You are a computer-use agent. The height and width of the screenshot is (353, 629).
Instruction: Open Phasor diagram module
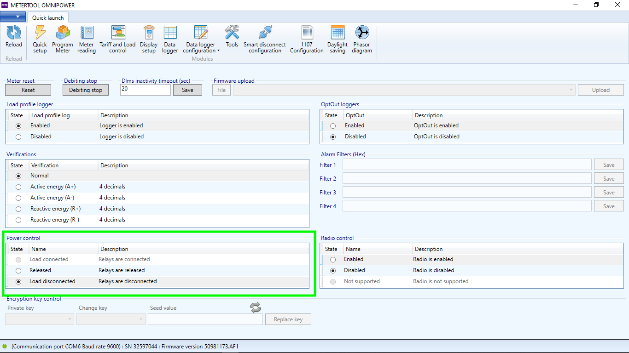(362, 40)
